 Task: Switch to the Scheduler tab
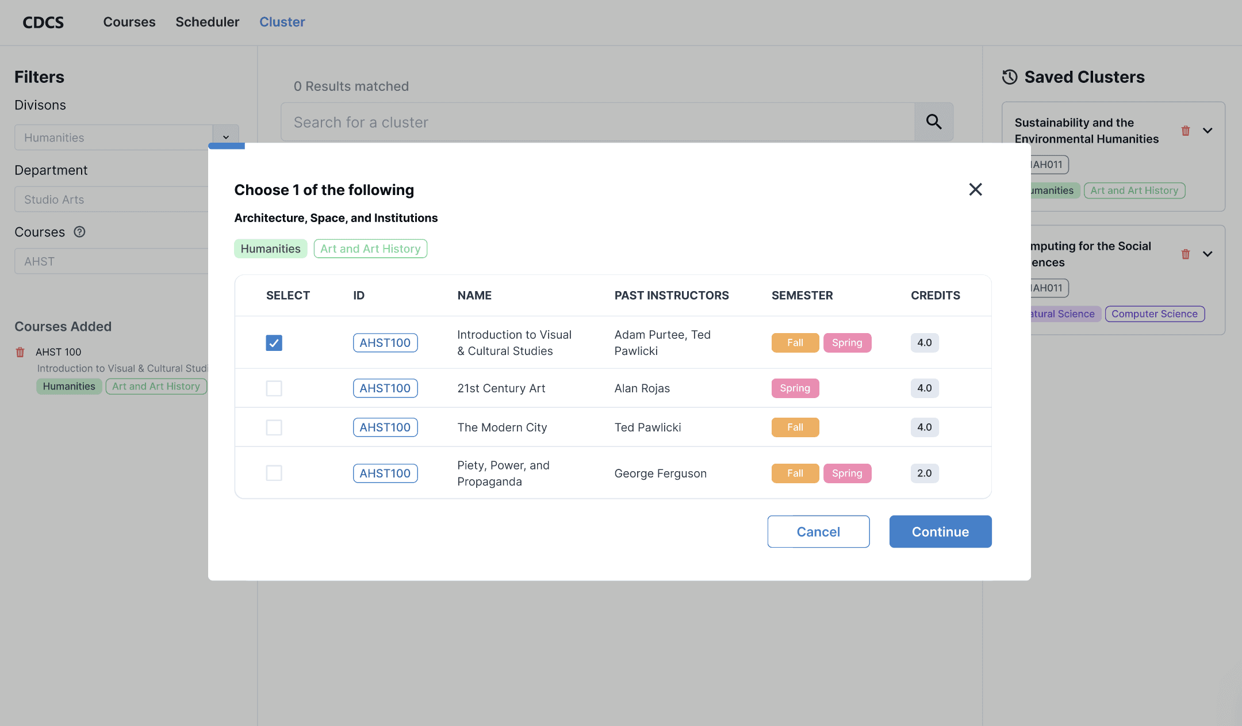pos(207,22)
